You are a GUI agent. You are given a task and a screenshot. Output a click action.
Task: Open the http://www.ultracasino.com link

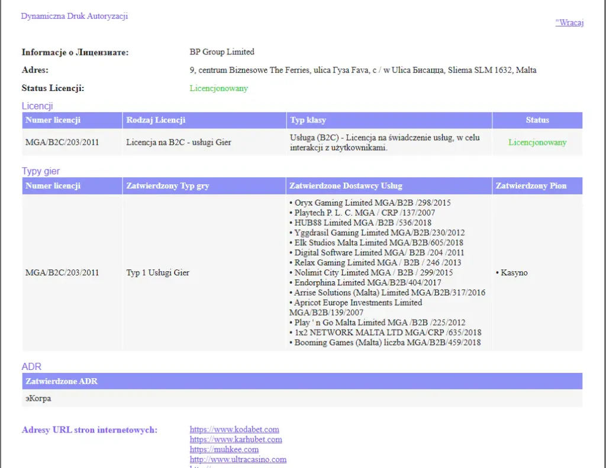[x=238, y=460]
